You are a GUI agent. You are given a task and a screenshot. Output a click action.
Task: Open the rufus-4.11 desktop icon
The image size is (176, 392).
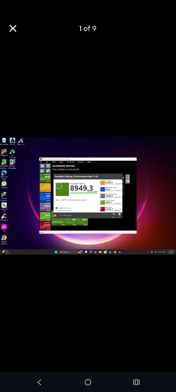(x=21, y=142)
